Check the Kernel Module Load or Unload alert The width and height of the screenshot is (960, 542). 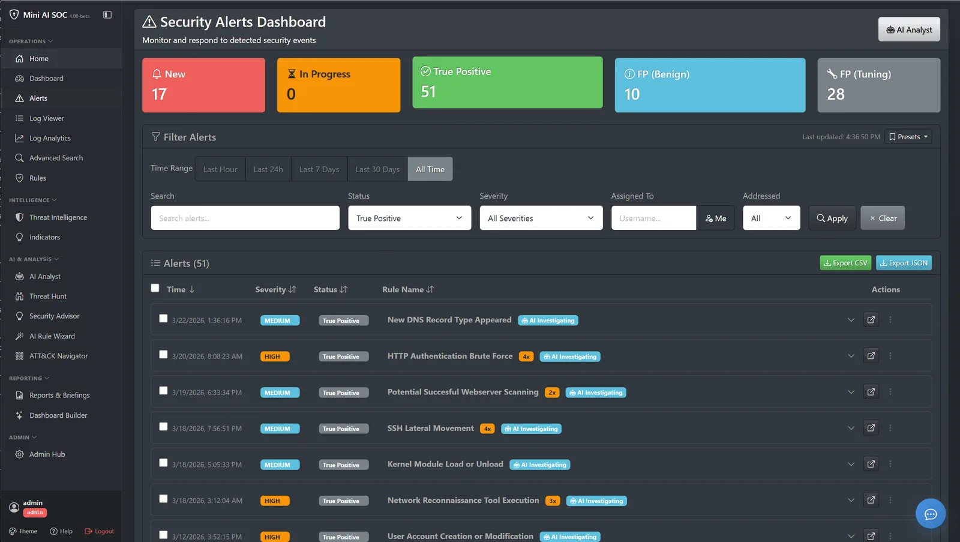click(x=163, y=463)
